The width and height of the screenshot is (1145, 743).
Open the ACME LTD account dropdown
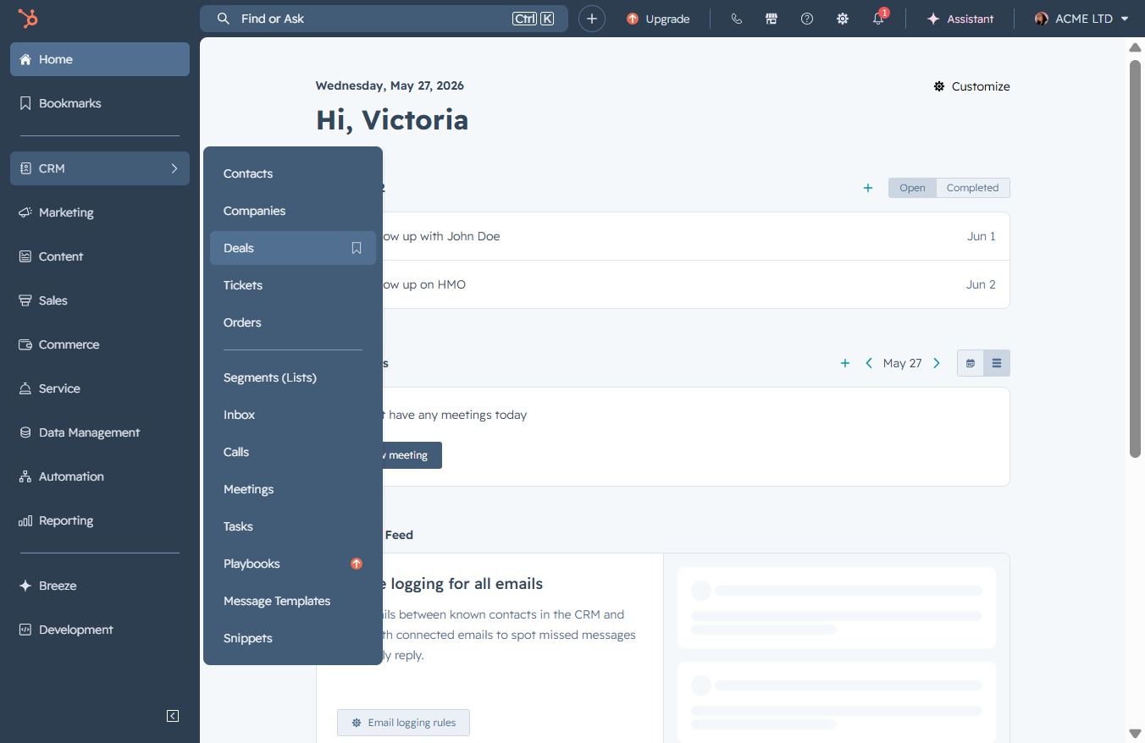tap(1081, 19)
